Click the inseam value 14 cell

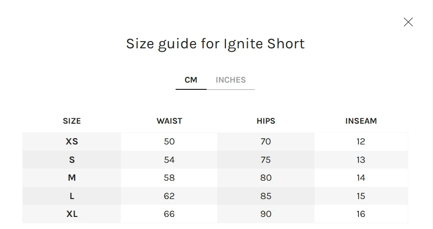(361, 178)
